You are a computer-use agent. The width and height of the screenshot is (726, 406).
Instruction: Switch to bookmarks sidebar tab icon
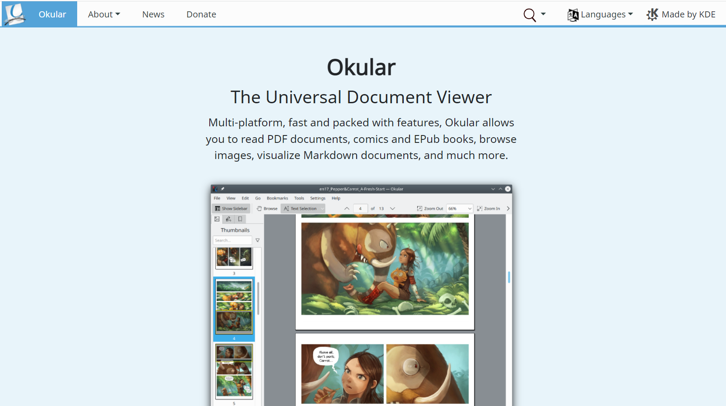240,219
